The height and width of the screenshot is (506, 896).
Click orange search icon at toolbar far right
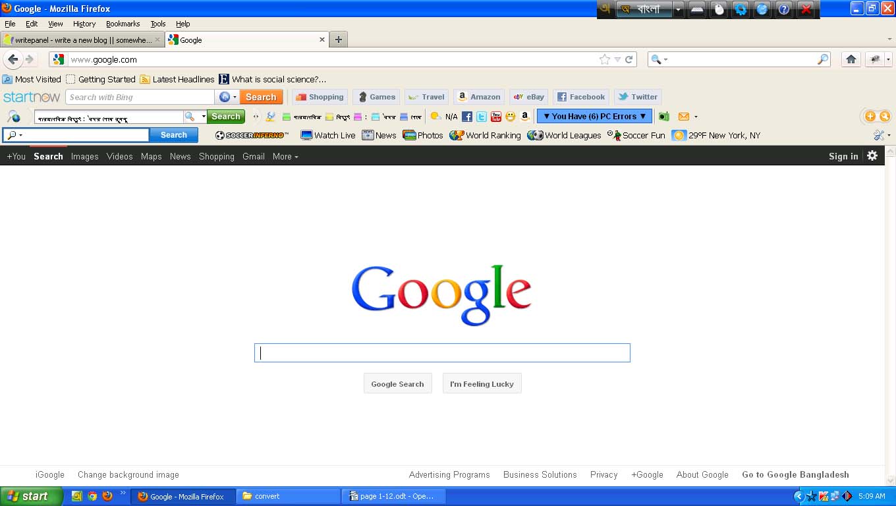tap(885, 117)
